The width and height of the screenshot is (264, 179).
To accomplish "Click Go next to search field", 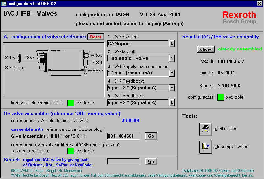I will 151,161.
